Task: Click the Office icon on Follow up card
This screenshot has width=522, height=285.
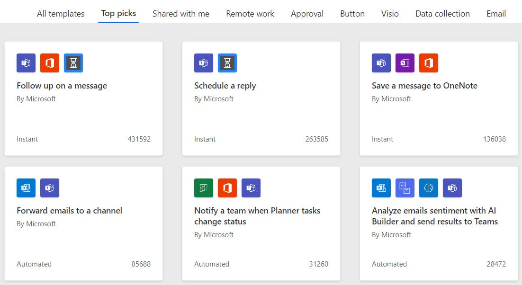Action: (50, 63)
